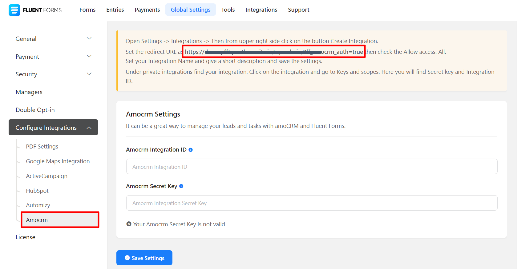Expand the Payment settings section
This screenshot has width=517, height=269.
(89, 57)
